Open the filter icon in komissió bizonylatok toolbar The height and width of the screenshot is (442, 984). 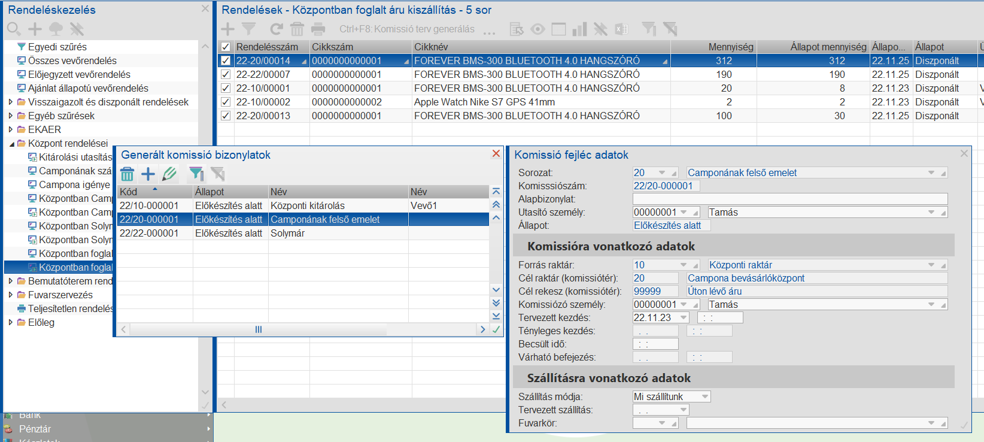pyautogui.click(x=196, y=174)
